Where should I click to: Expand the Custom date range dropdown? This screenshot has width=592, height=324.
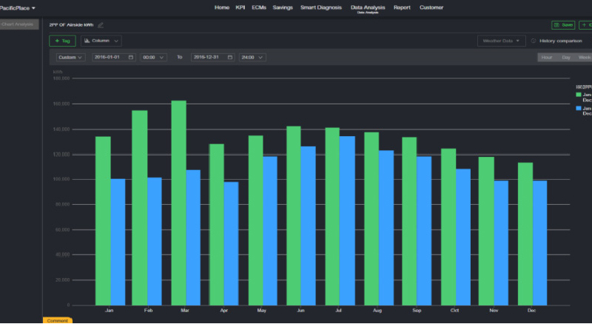tap(71, 57)
